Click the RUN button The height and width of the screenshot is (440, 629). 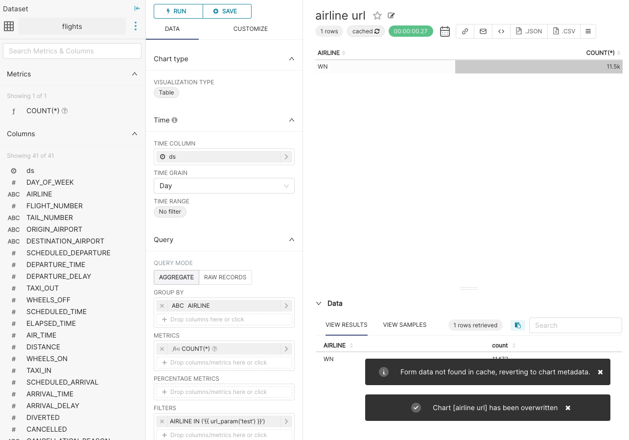pos(178,11)
